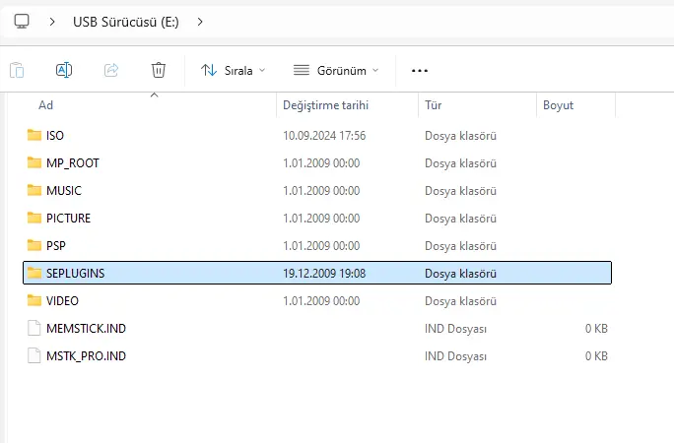Screen dimensions: 674x443
Task: Click 0 KB size of MSTK_PRO.IND
Action: coord(596,355)
